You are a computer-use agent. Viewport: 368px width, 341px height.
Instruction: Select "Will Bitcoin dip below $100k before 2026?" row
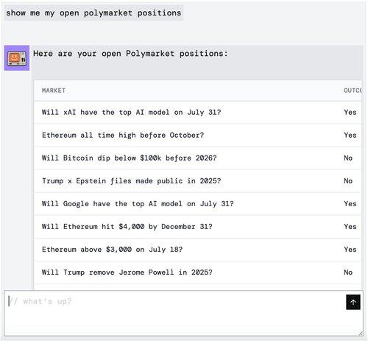click(198, 158)
